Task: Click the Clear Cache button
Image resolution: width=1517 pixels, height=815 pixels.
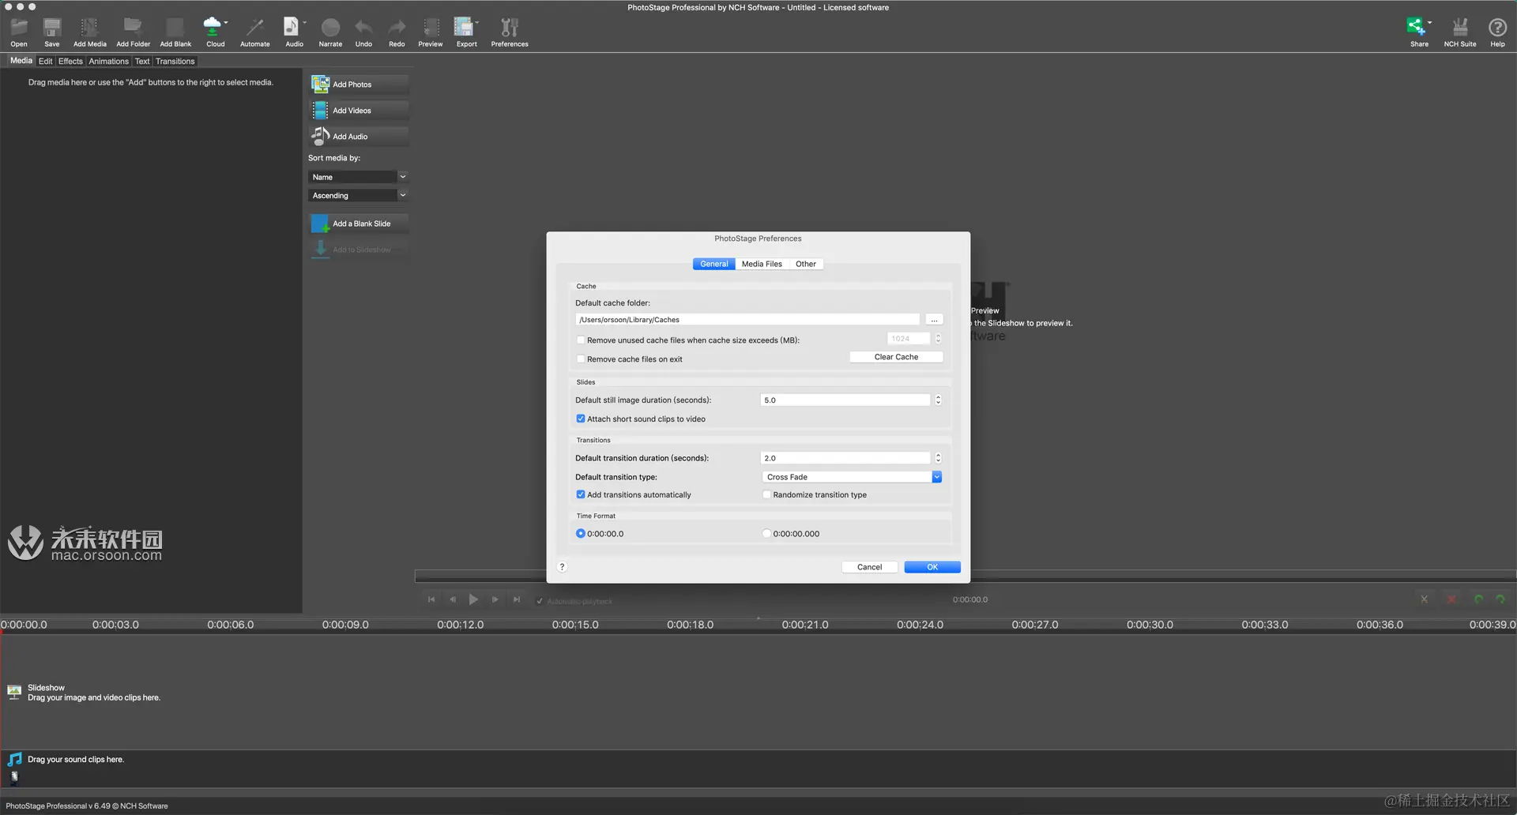Action: 896,357
